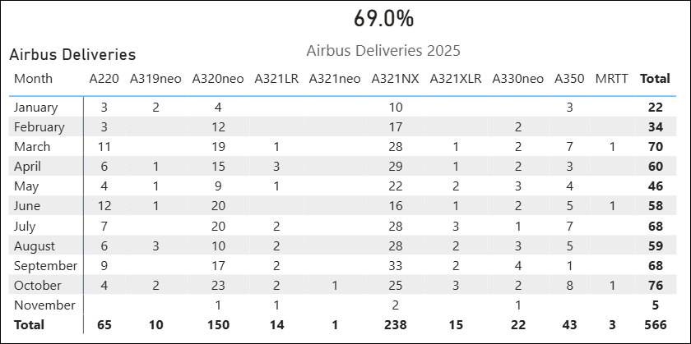Screen dimensions: 691x344
Task: Click the grand total value 566
Action: pyautogui.click(x=655, y=325)
